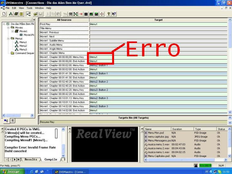
Task: Collapse the Movie1 tree node
Action: [x=13, y=31]
